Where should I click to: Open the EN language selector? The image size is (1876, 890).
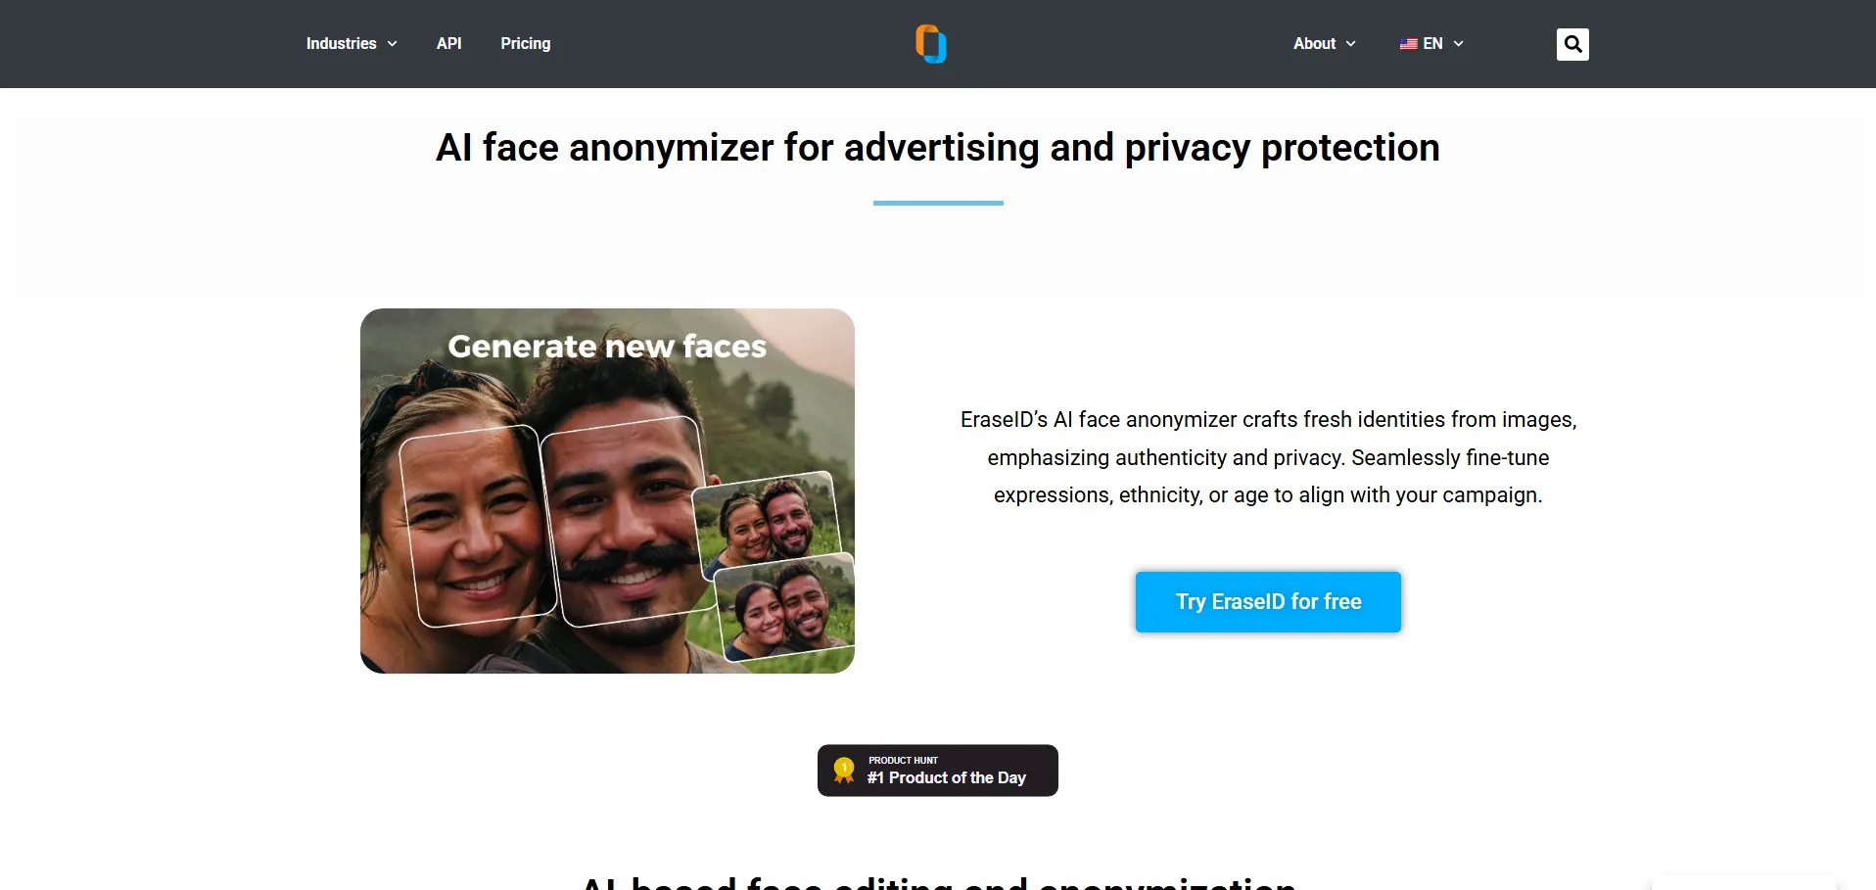1431,44
